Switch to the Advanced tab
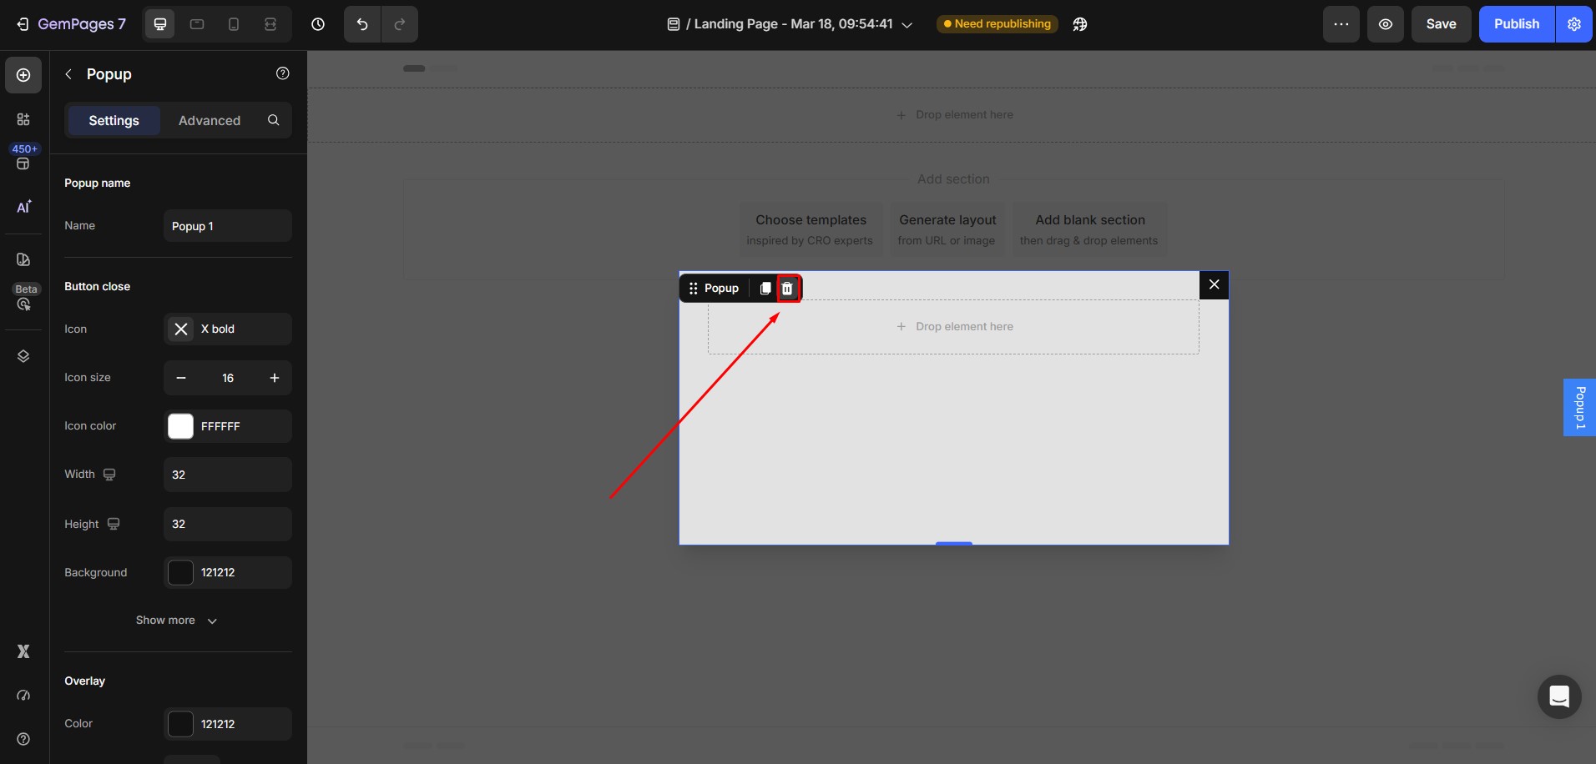The width and height of the screenshot is (1596, 764). pyautogui.click(x=209, y=120)
